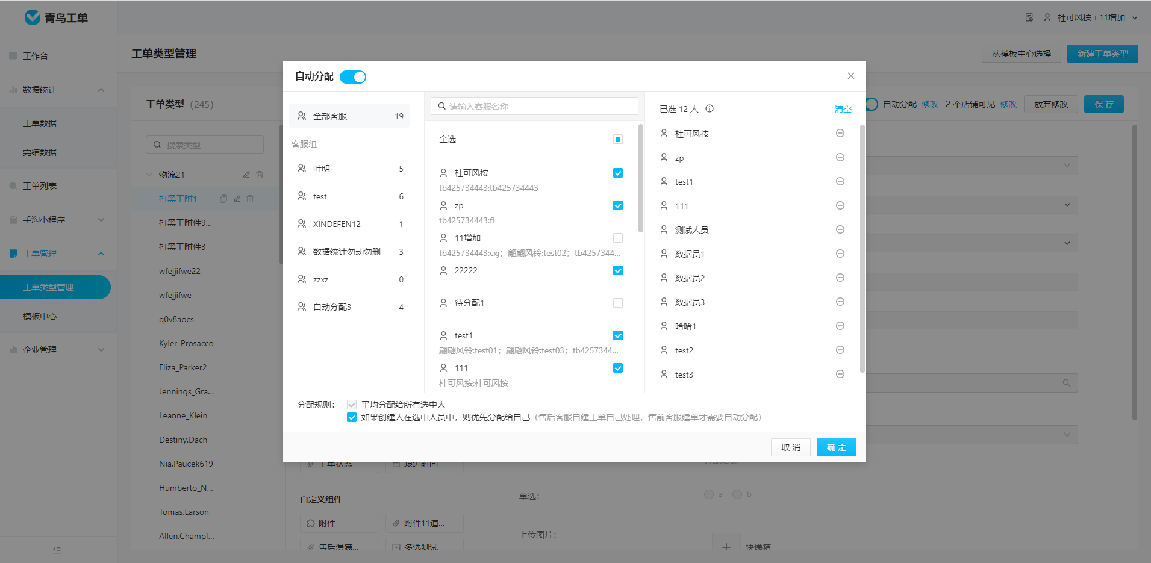Click the delete trash icon for 物流21
1151x563 pixels.
click(260, 175)
